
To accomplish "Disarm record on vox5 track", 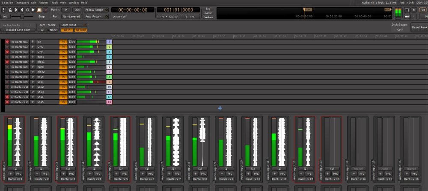I will (7, 102).
